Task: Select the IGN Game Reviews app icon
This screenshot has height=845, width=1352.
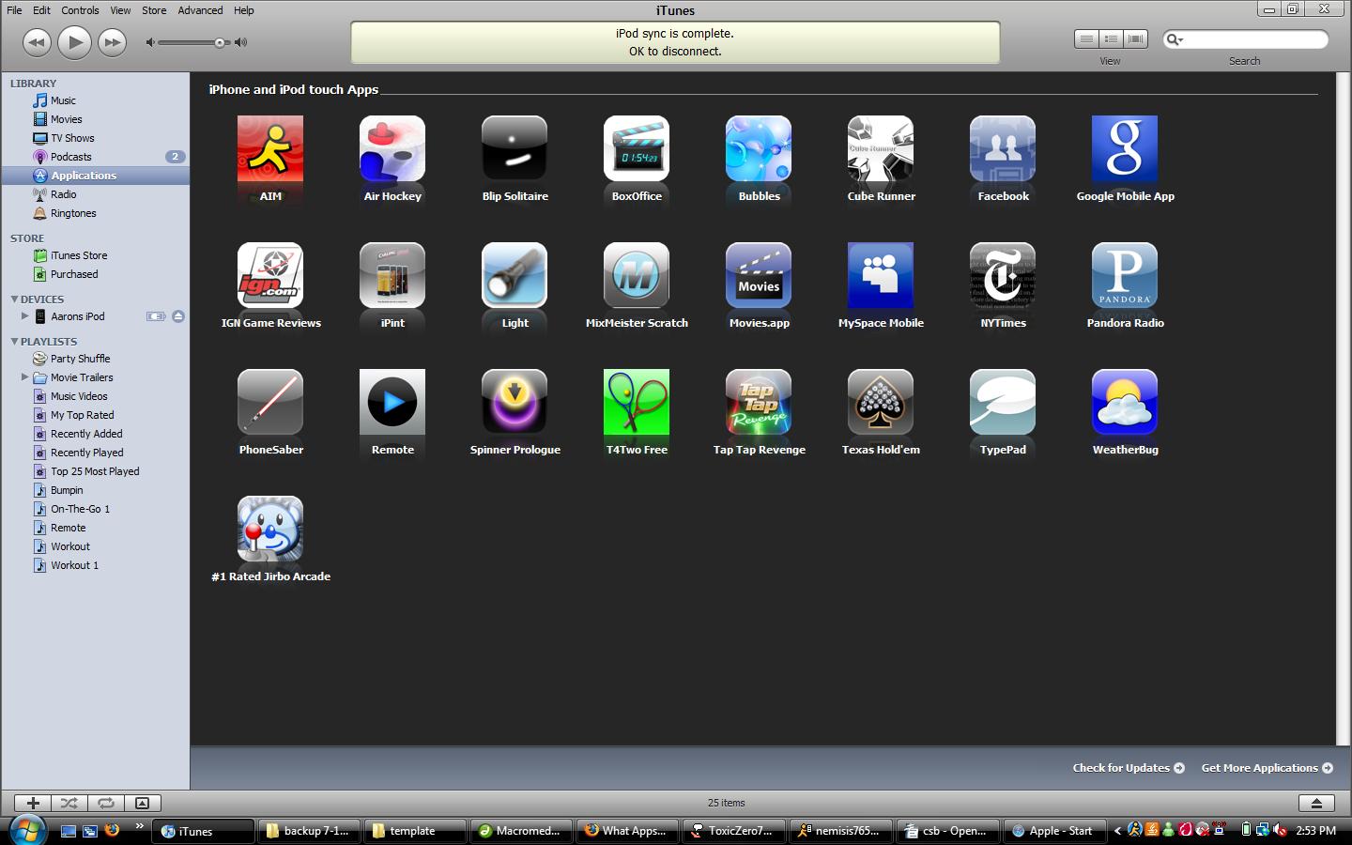Action: point(270,275)
